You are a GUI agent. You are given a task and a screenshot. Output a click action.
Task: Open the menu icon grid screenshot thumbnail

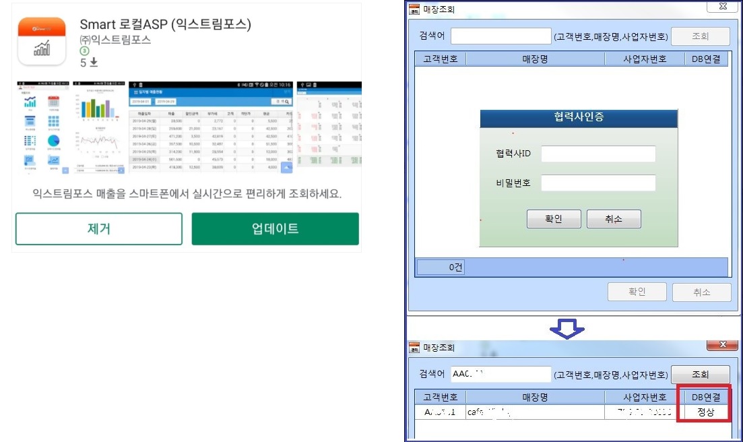tap(42, 127)
